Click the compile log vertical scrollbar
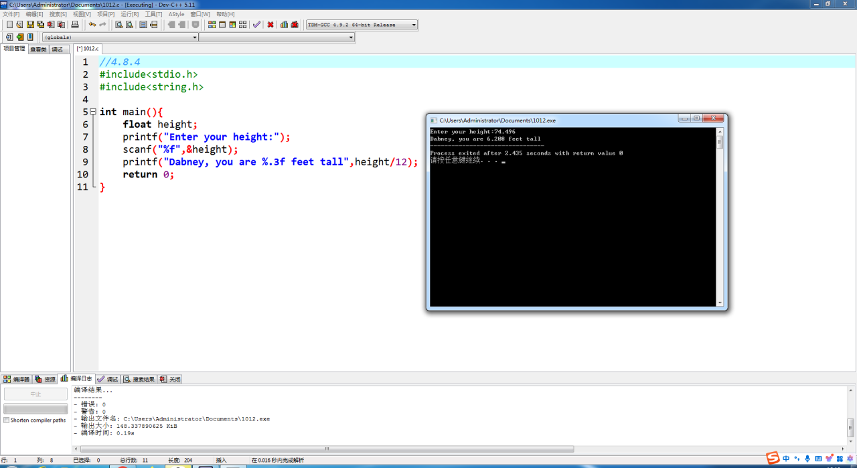857x468 pixels. point(851,415)
